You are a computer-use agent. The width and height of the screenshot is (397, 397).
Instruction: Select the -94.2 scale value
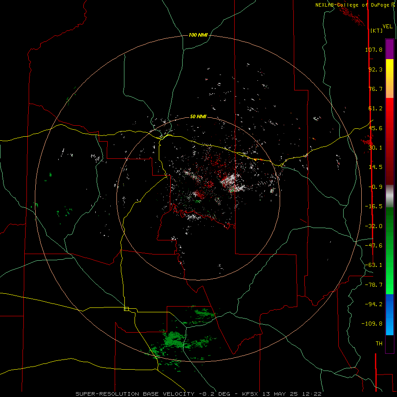coord(374,304)
